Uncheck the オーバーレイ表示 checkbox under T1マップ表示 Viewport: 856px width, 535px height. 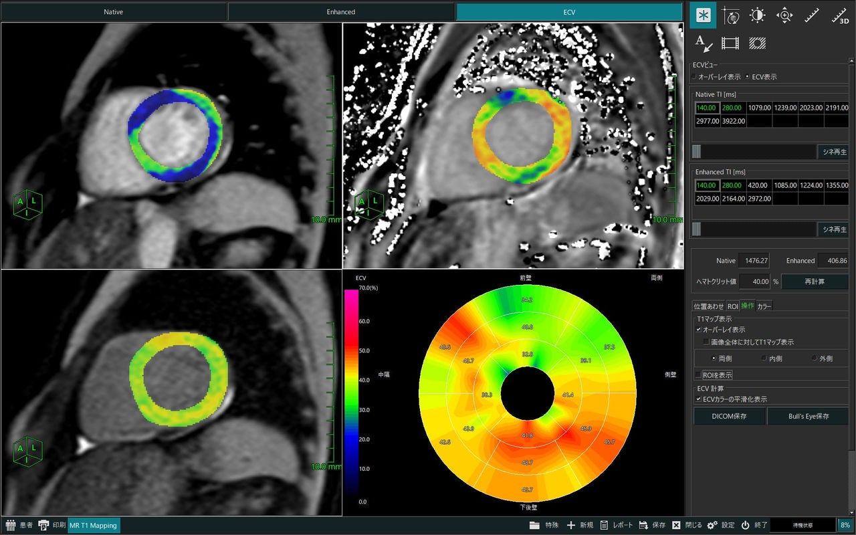tap(699, 330)
